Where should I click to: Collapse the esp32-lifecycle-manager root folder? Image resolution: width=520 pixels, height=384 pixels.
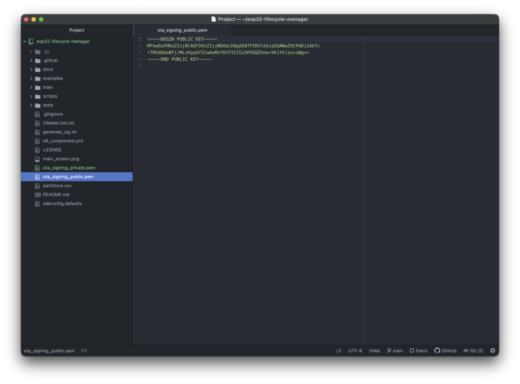click(24, 42)
